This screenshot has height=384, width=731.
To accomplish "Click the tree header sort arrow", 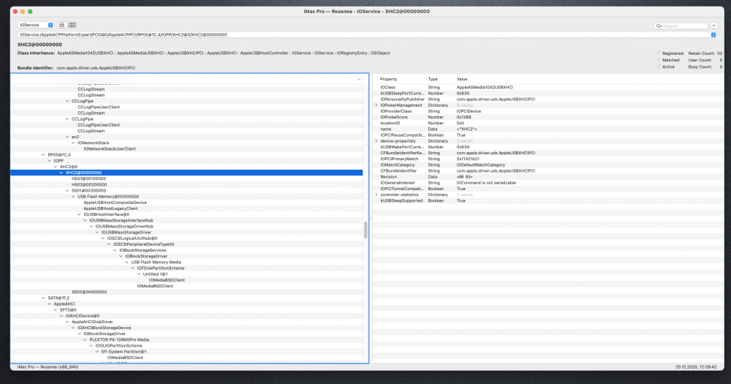I will 358,79.
